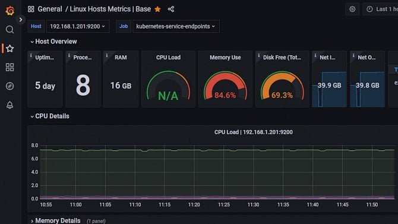Image resolution: width=398 pixels, height=224 pixels.
Task: Click the Host variable label
Action: click(36, 26)
